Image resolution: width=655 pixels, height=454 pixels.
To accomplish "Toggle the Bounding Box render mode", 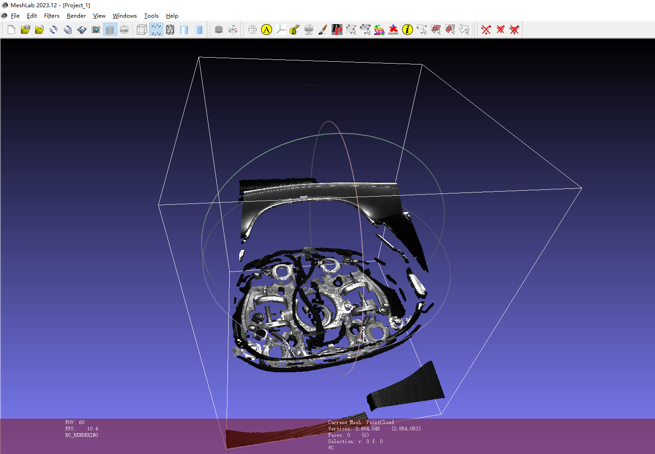I will pyautogui.click(x=142, y=30).
